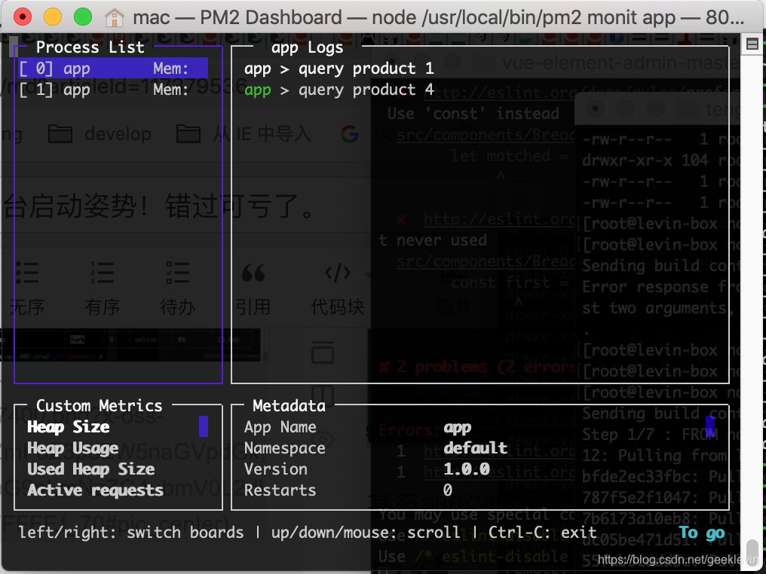The width and height of the screenshot is (766, 574).
Task: Click the 'app' value in Metadata
Action: (457, 428)
